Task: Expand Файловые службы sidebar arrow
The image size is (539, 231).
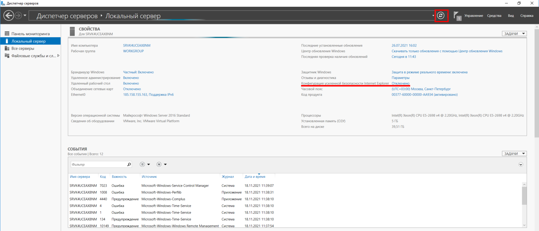Action: (x=58, y=56)
